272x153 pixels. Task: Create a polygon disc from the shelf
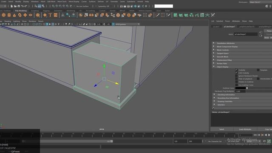(31, 15)
